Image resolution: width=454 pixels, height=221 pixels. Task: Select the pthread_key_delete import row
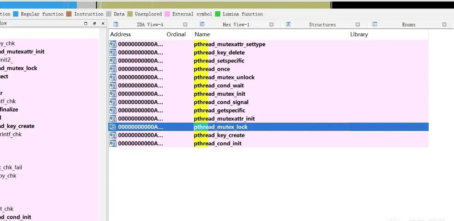[x=269, y=53]
